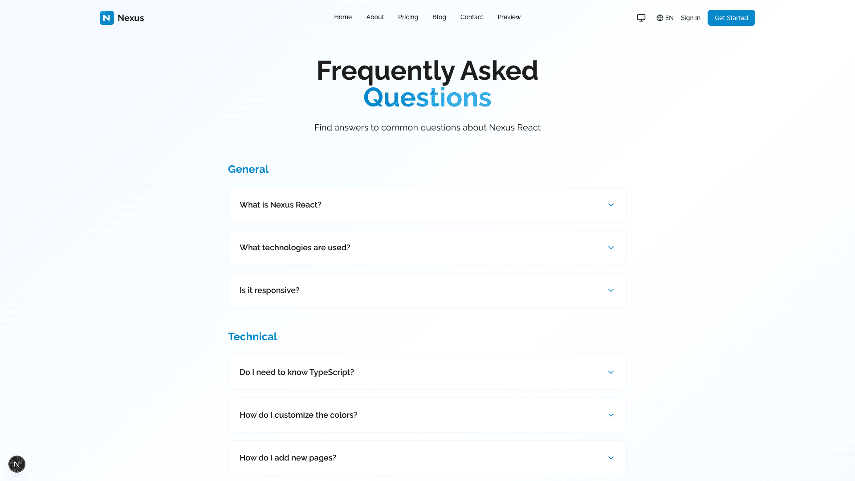Go to the Pricing page

pyautogui.click(x=408, y=17)
